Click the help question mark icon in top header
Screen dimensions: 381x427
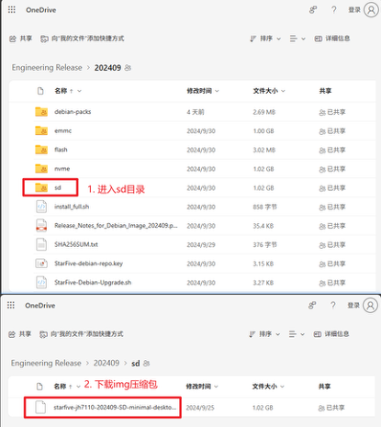click(x=334, y=10)
